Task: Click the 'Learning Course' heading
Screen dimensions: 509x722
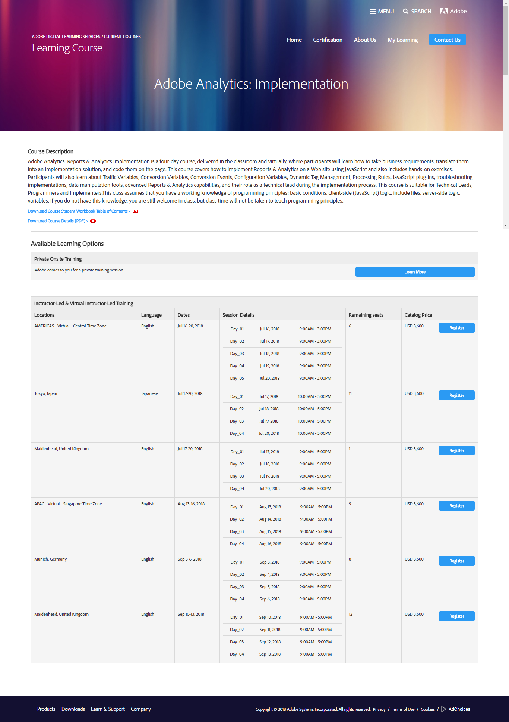Action: pyautogui.click(x=67, y=48)
